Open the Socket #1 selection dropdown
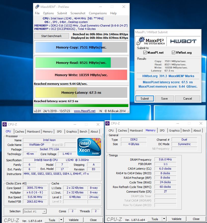 [44, 211]
